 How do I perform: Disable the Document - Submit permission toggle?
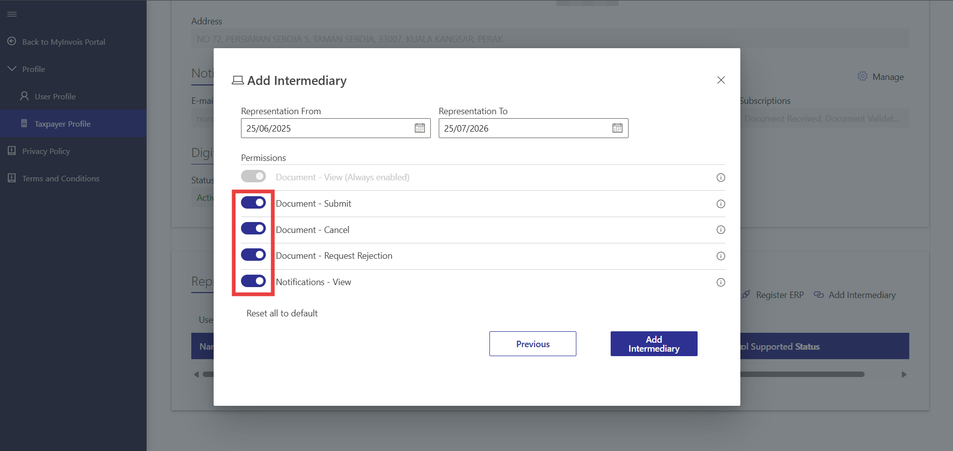[253, 203]
